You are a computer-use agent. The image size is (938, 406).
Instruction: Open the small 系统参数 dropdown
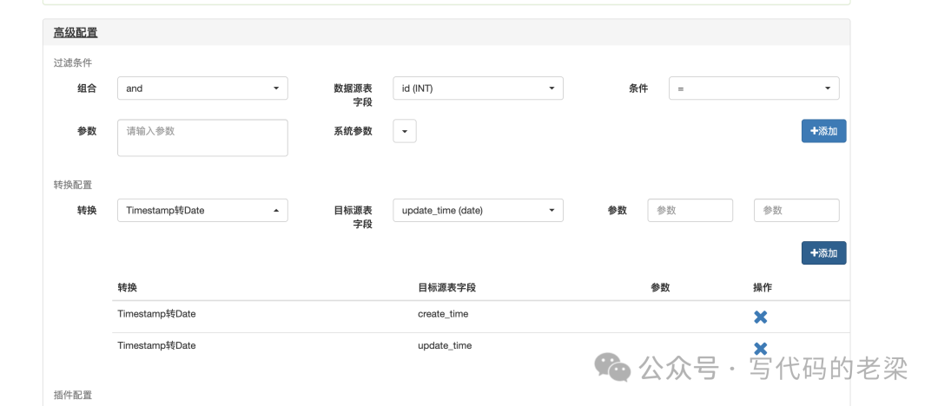click(405, 131)
